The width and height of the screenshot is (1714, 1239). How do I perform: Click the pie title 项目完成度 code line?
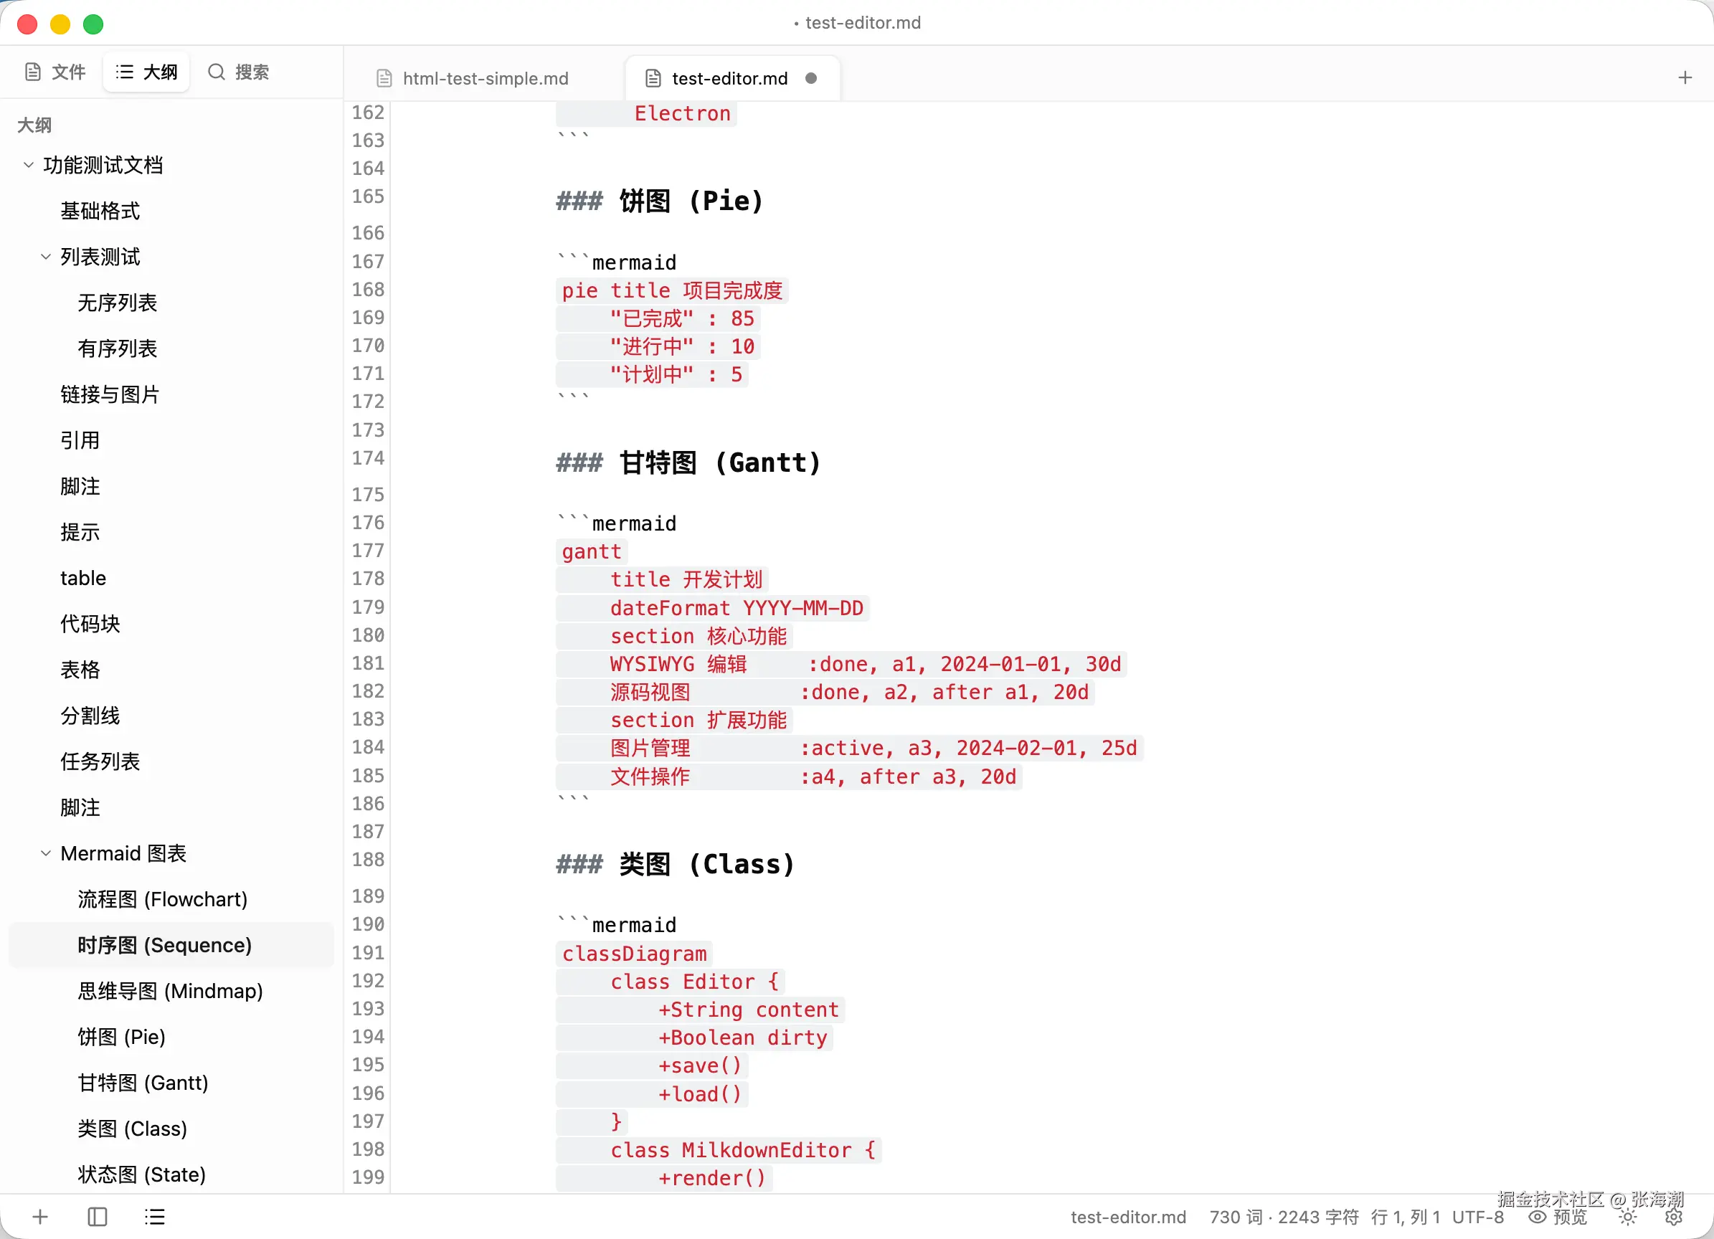(x=672, y=291)
